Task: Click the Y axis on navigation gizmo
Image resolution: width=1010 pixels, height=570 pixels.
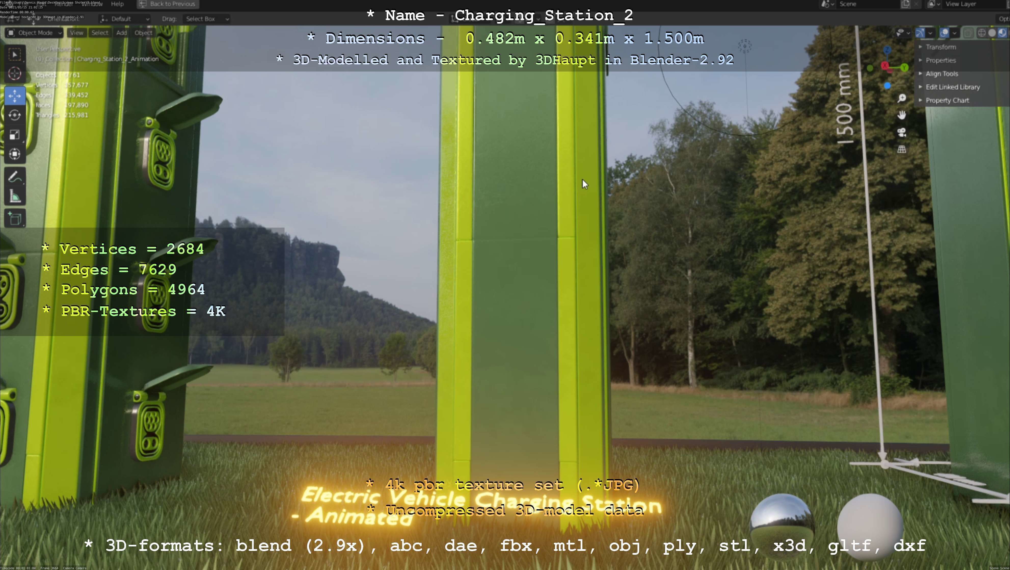Action: coord(905,68)
